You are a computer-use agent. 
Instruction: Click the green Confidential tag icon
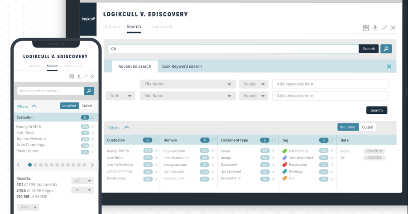point(285,151)
